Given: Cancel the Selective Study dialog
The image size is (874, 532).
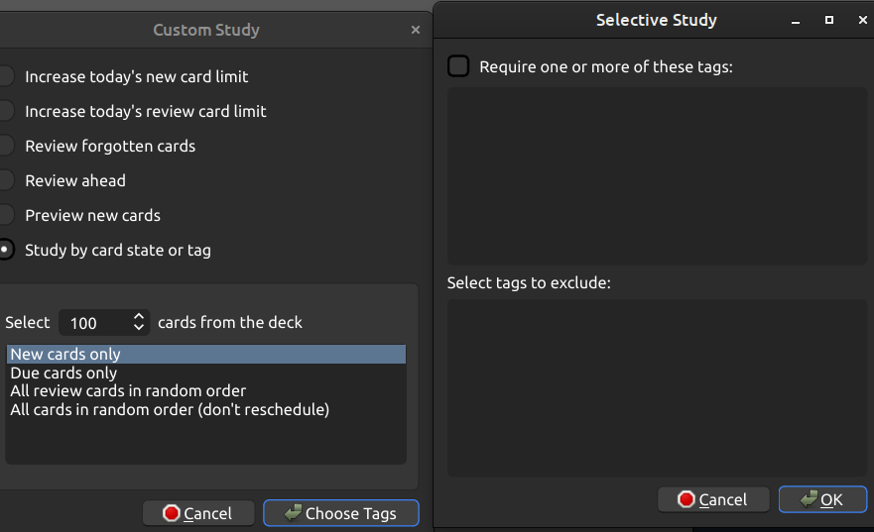Looking at the screenshot, I should pos(713,499).
